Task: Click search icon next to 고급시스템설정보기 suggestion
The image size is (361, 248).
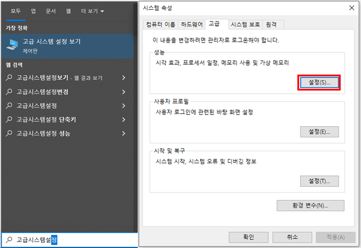Action: (x=9, y=77)
